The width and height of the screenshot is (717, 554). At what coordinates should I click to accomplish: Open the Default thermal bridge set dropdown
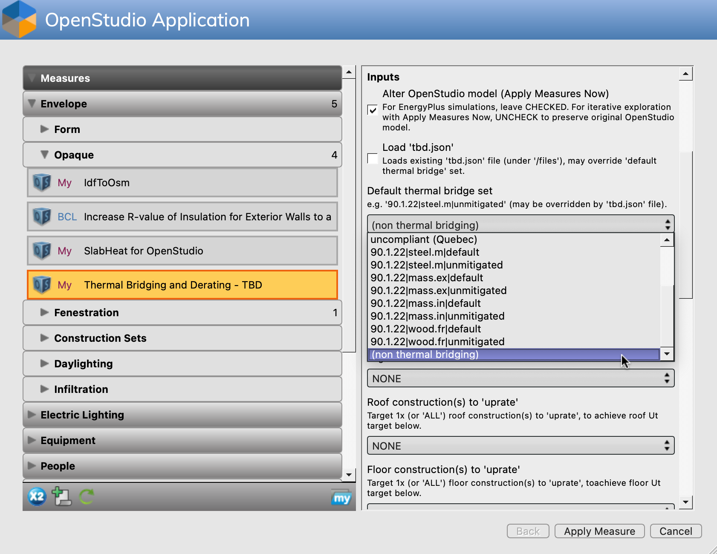(520, 224)
